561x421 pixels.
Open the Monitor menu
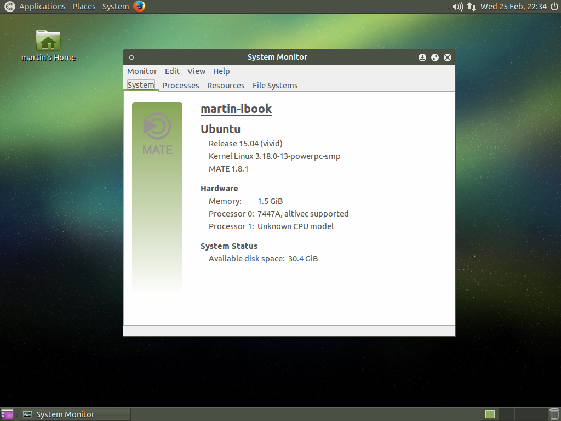click(142, 71)
